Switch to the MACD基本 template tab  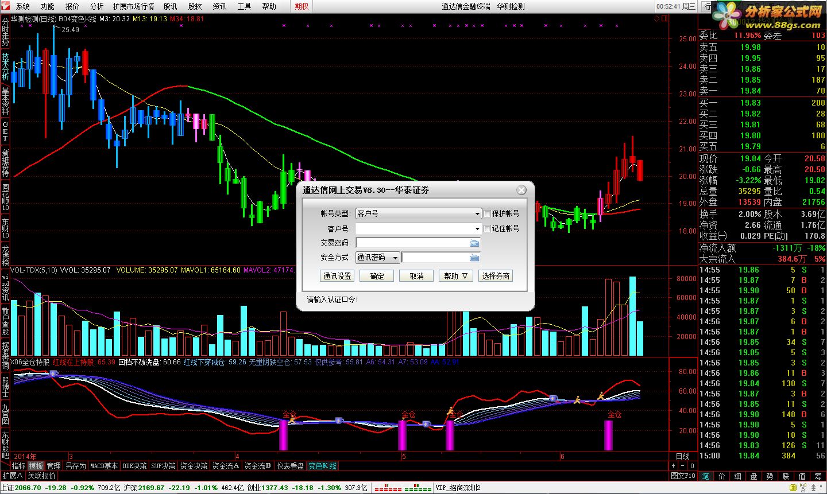pyautogui.click(x=104, y=466)
